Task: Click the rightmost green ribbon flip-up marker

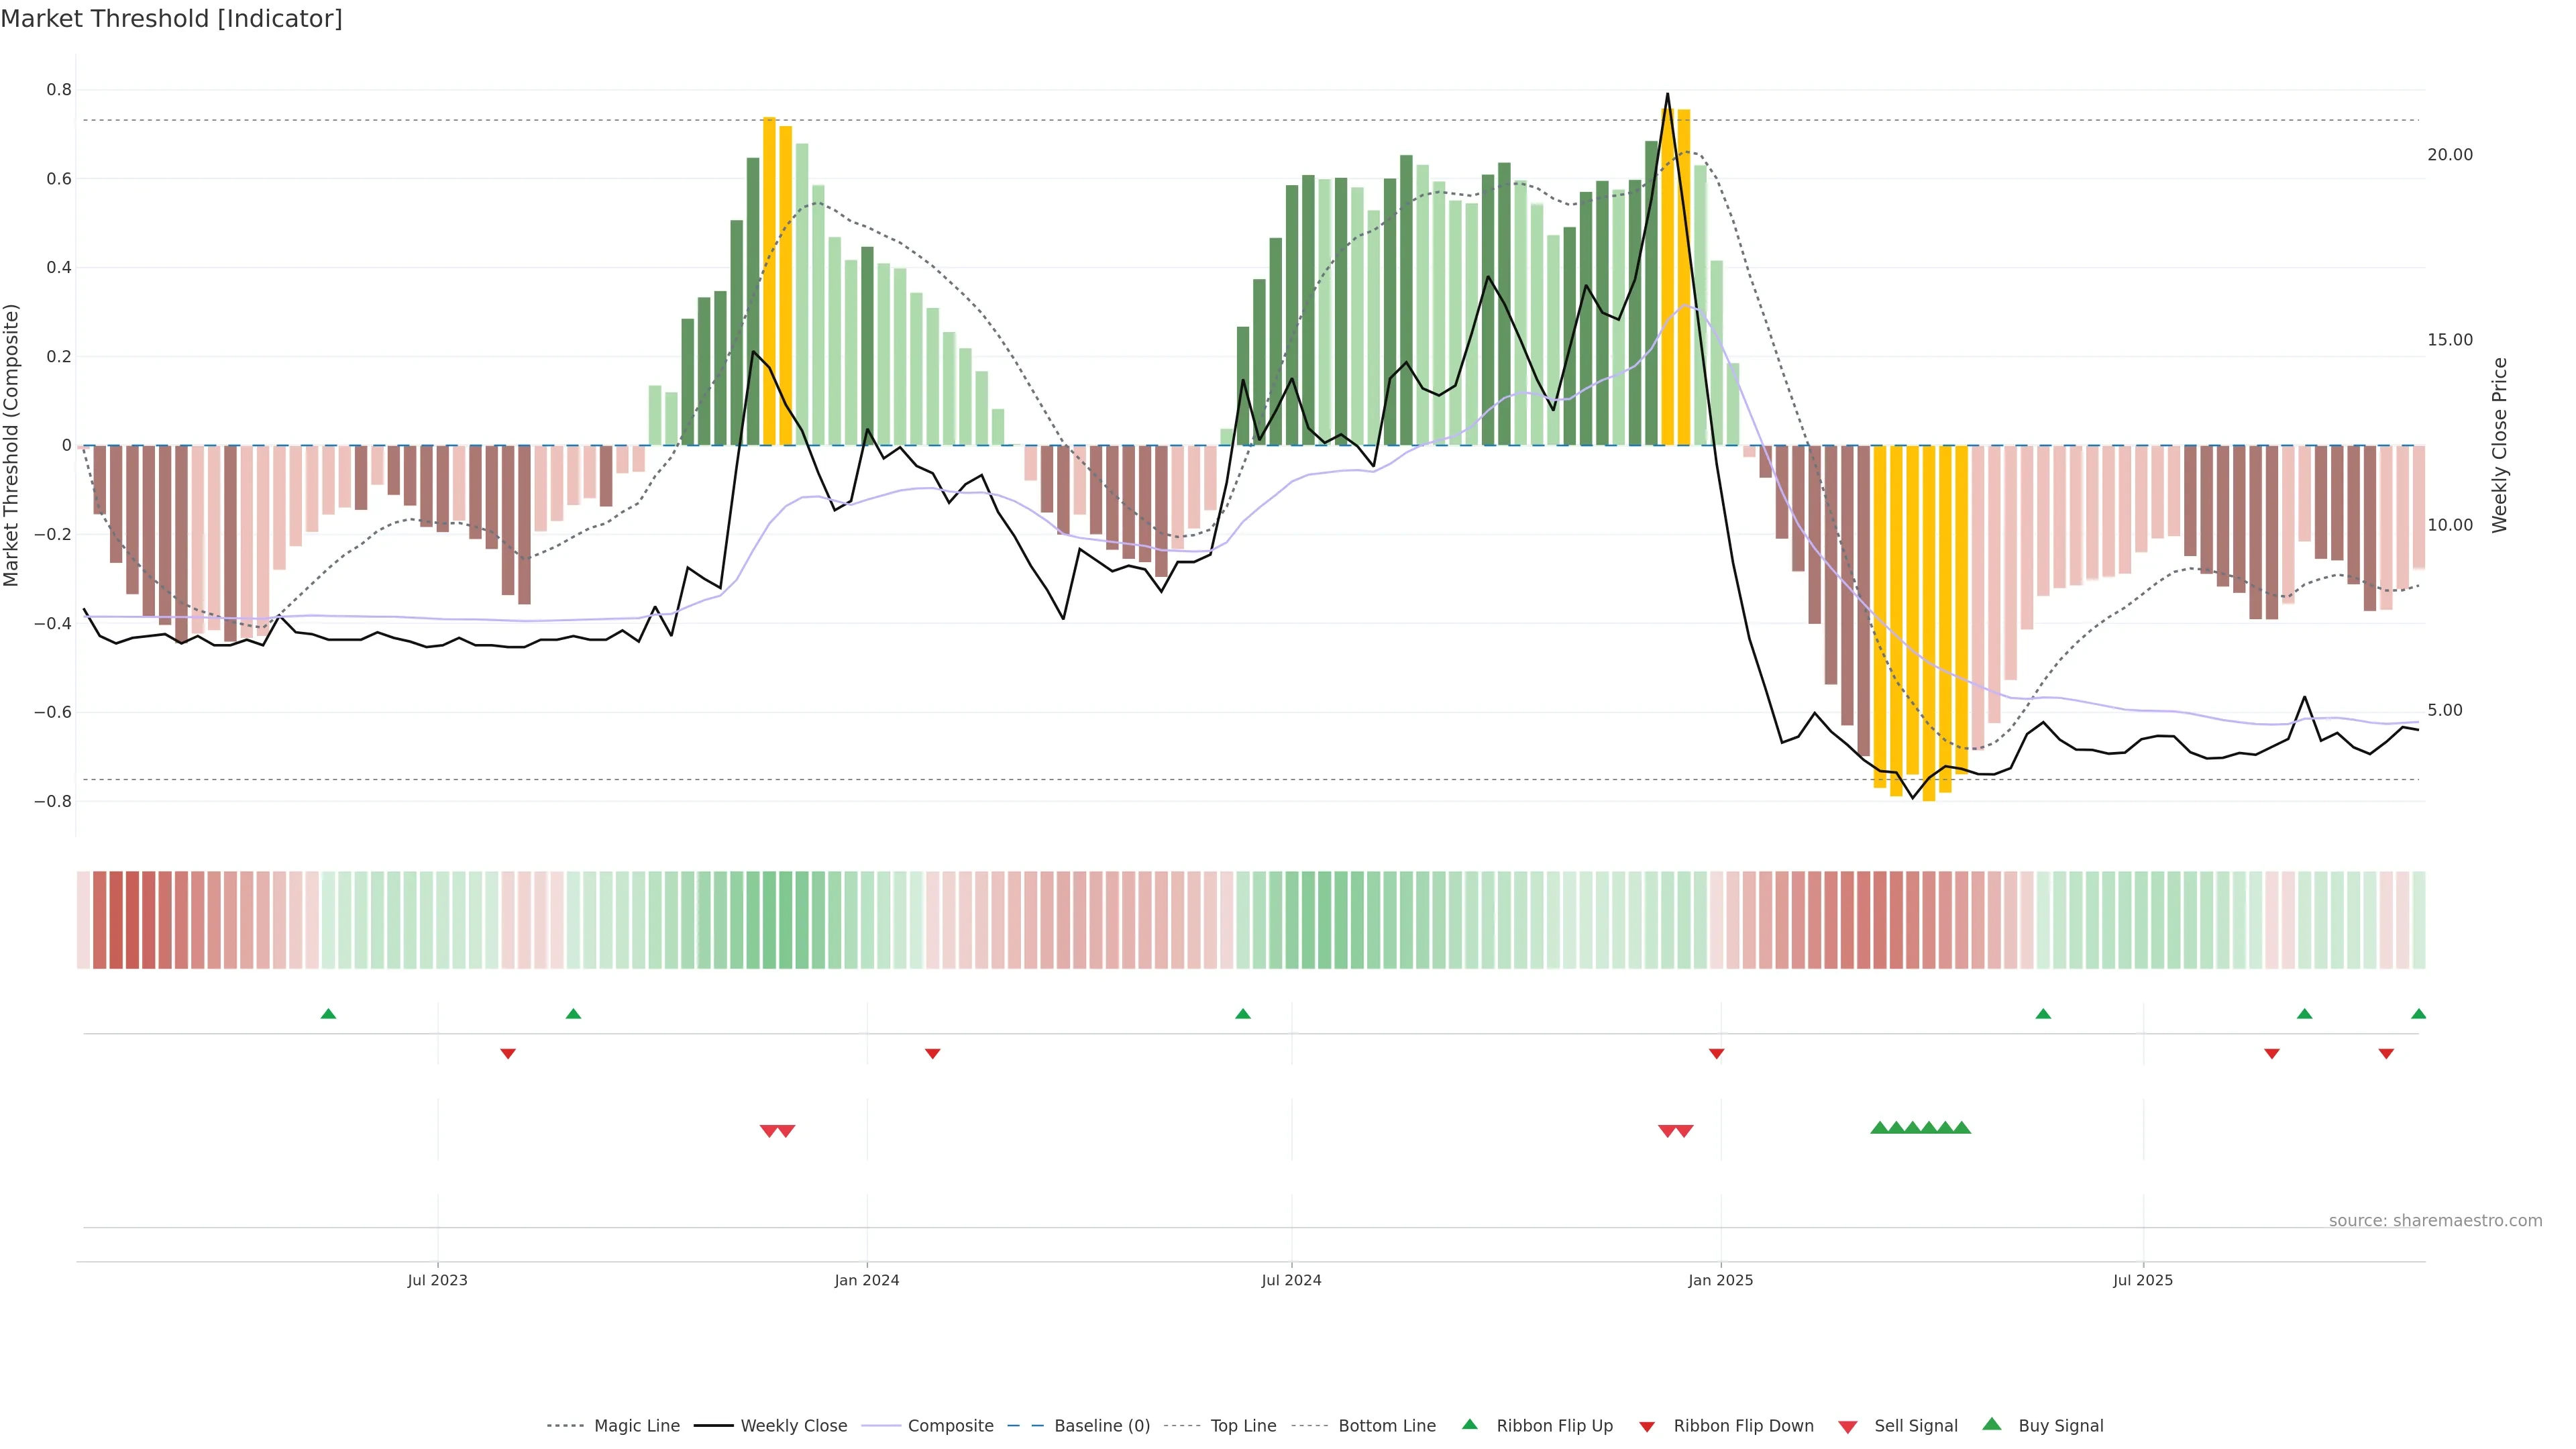Action: [x=2418, y=1014]
